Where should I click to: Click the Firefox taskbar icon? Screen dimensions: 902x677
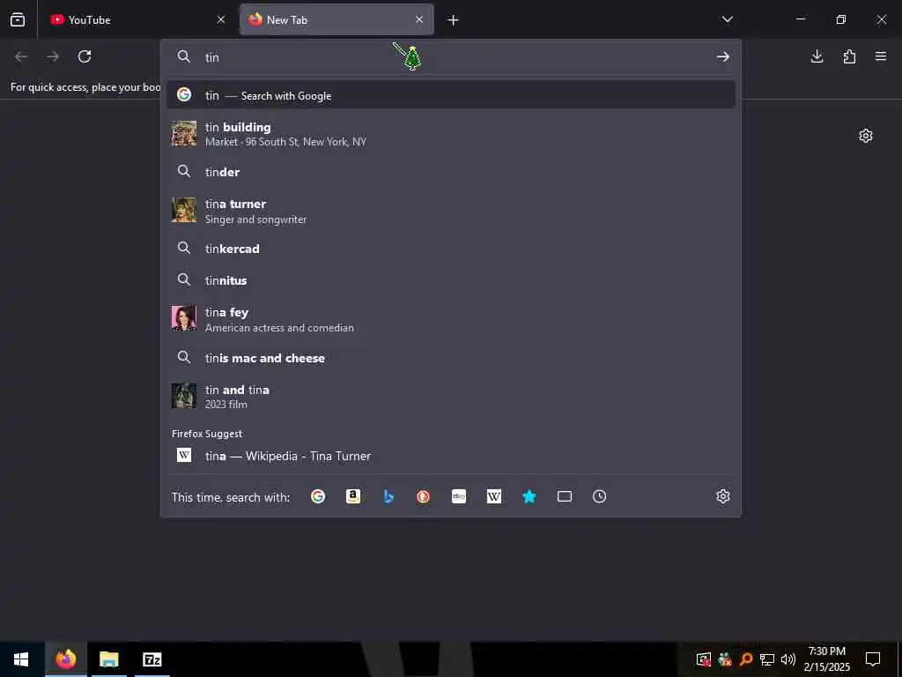pyautogui.click(x=65, y=659)
